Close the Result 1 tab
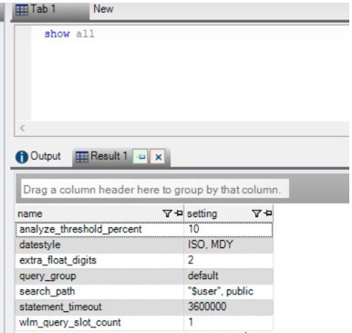This screenshot has width=352, height=333. point(158,157)
